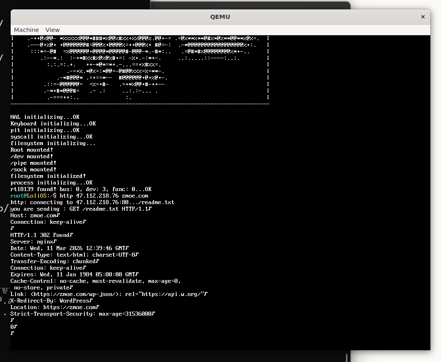The height and width of the screenshot is (362, 441).
Task: Close the QEMU window
Action: (x=423, y=17)
